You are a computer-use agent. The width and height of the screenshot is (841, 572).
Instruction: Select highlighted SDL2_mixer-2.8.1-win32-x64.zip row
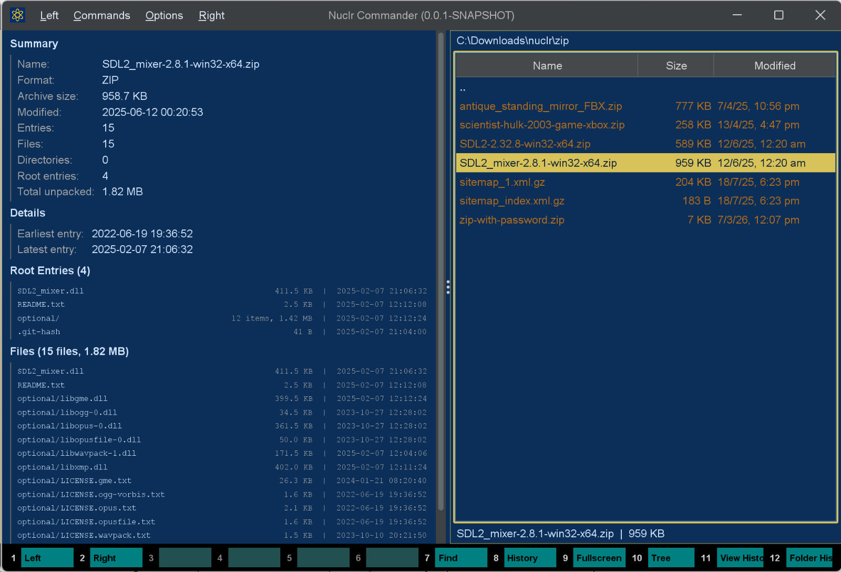coord(645,163)
